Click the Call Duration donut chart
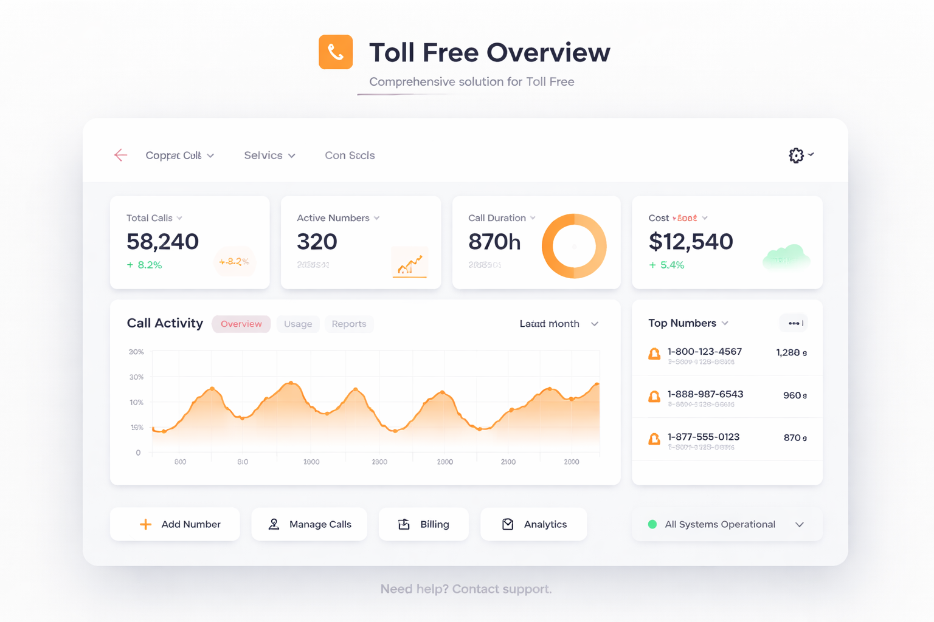Viewport: 934px width, 622px height. point(574,246)
